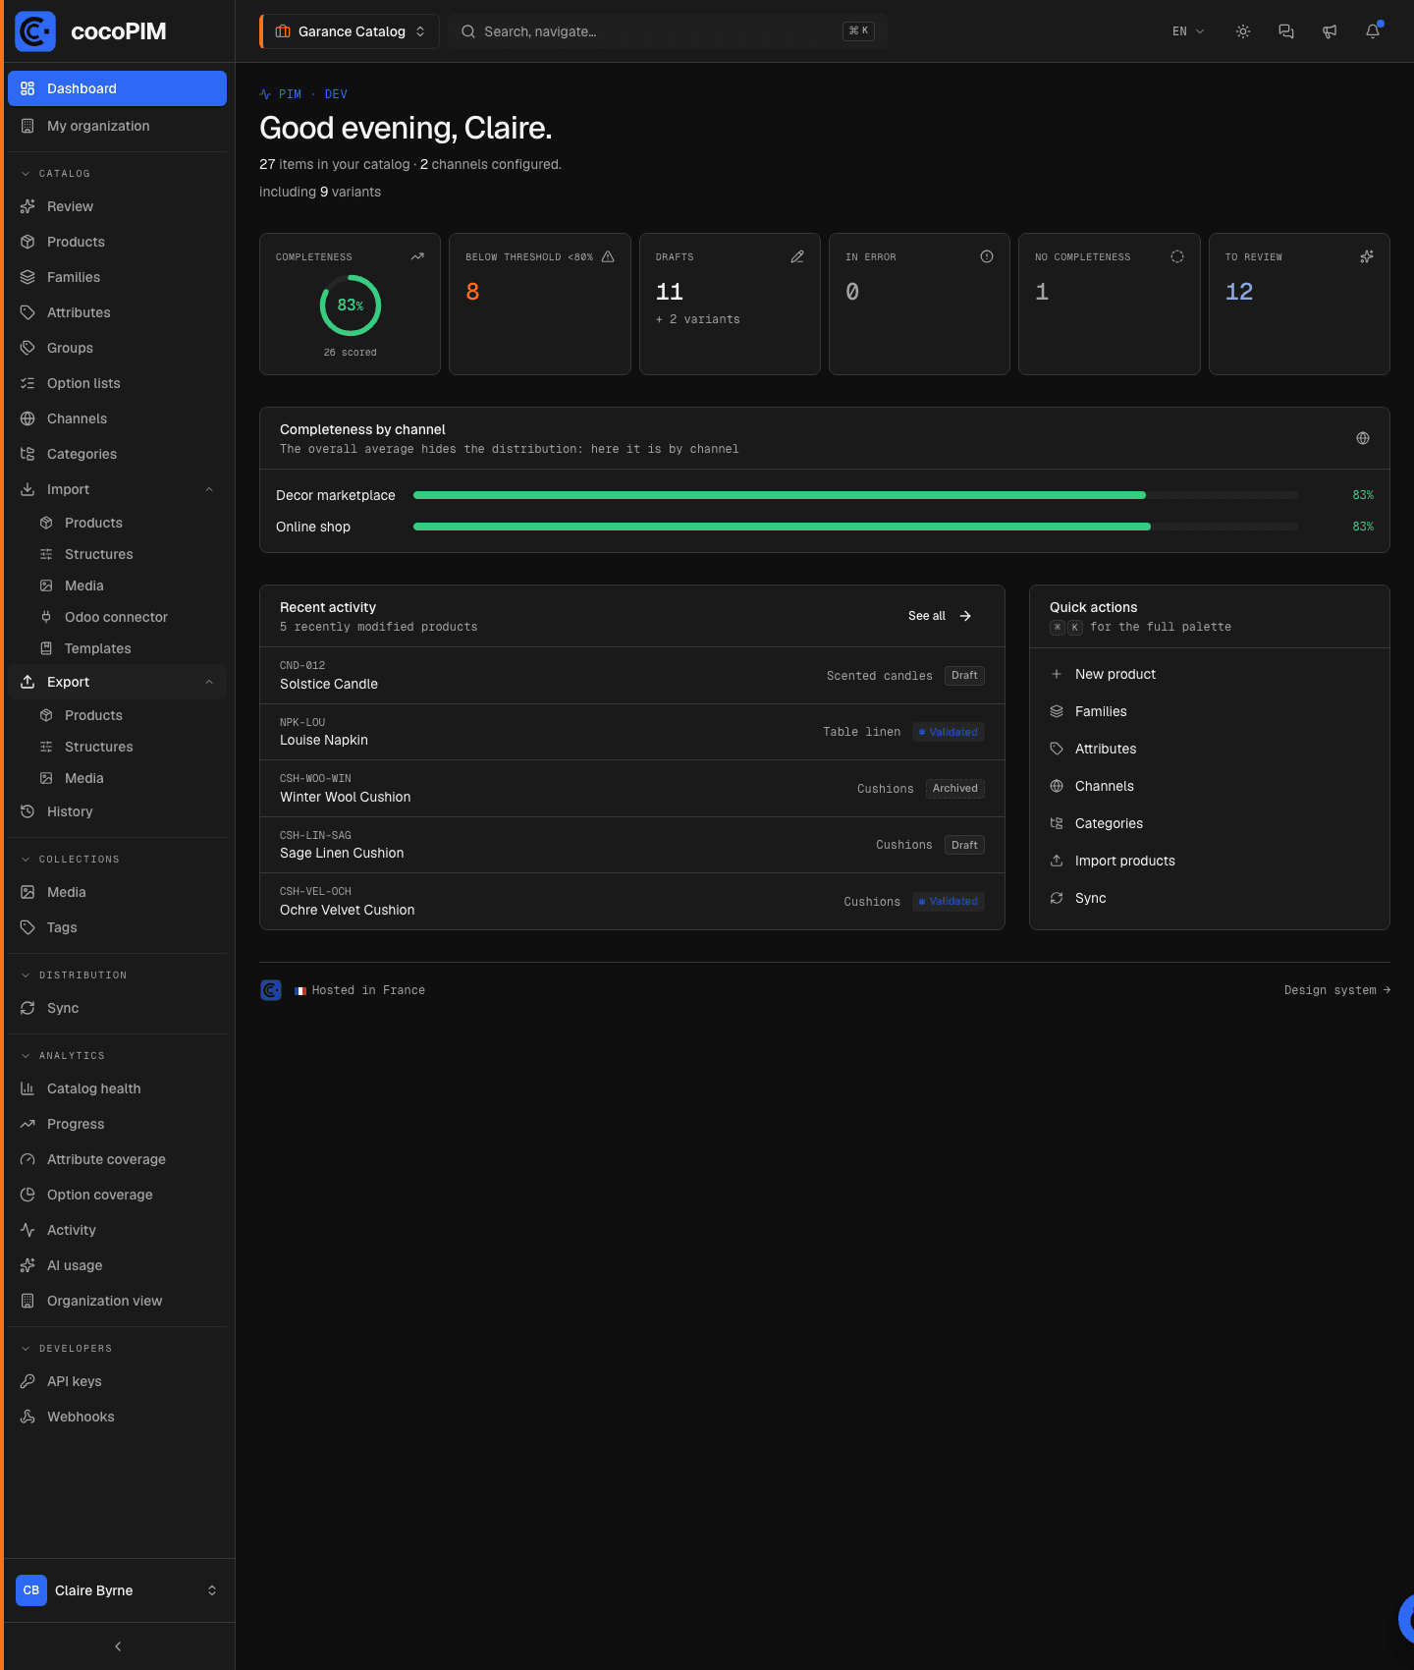The image size is (1414, 1670).
Task: Focus the Search, navigate input field
Action: click(668, 31)
